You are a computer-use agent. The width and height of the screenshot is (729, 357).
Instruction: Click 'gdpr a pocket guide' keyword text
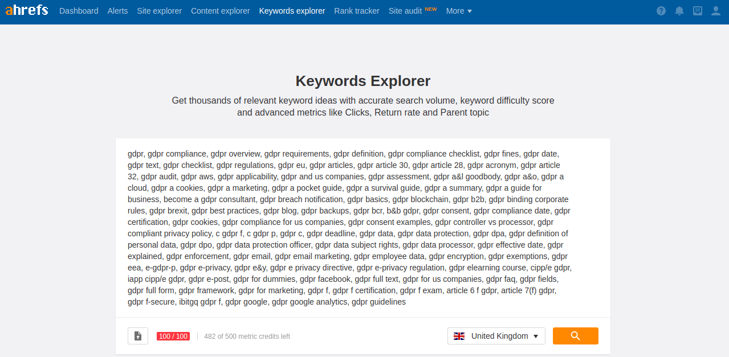coord(307,188)
